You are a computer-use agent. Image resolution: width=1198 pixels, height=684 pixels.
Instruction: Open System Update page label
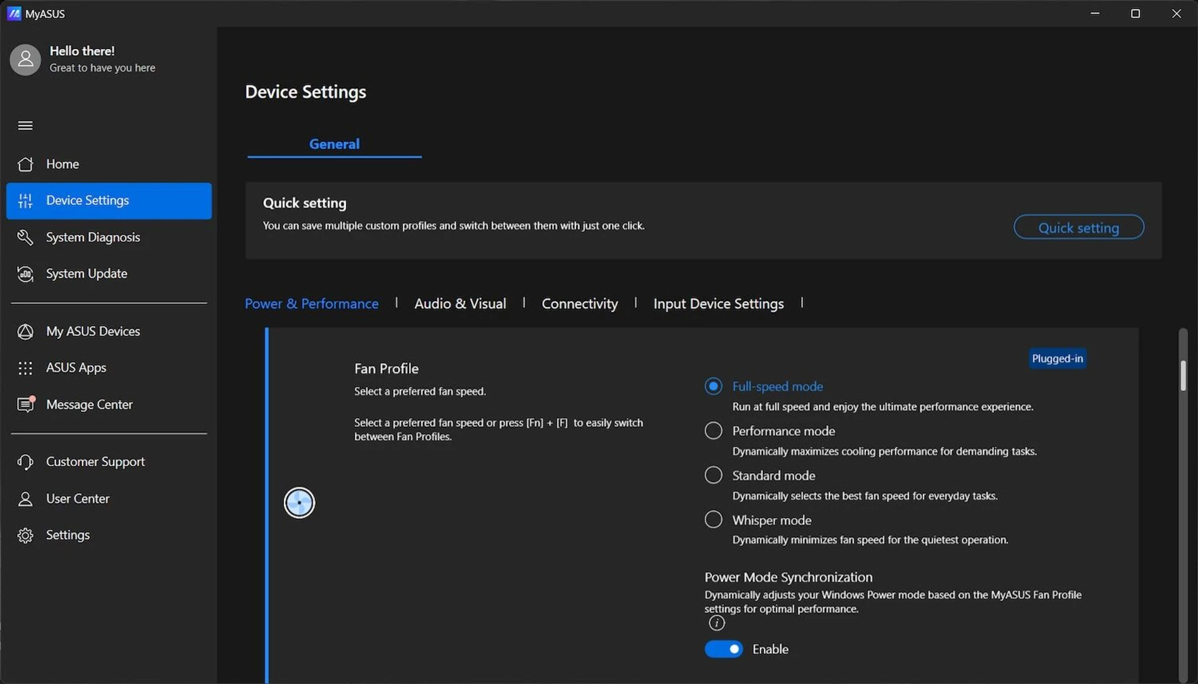click(87, 273)
